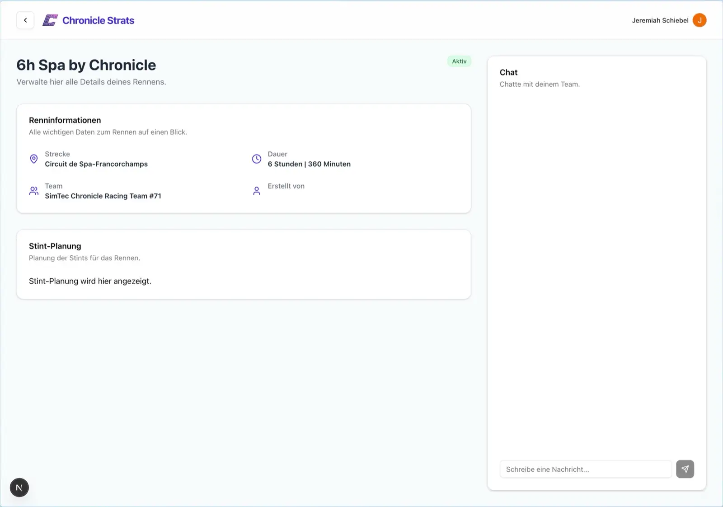Click the Chatte mit deinem Team subtitle
The width and height of the screenshot is (723, 507).
click(540, 84)
